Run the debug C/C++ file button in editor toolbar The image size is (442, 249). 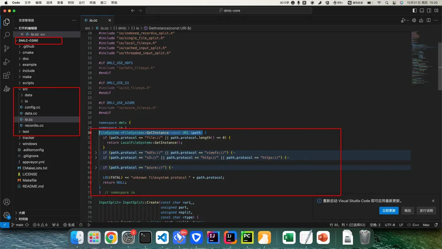pyautogui.click(x=403, y=20)
